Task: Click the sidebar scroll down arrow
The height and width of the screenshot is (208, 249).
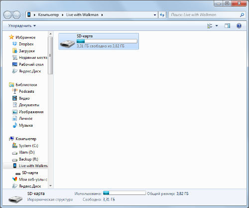Action: pos(51,186)
